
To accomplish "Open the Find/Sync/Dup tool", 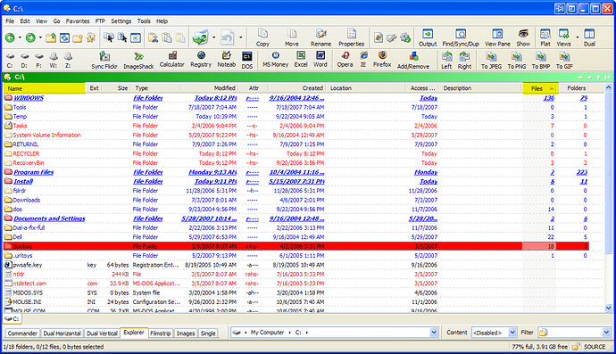I will (461, 37).
